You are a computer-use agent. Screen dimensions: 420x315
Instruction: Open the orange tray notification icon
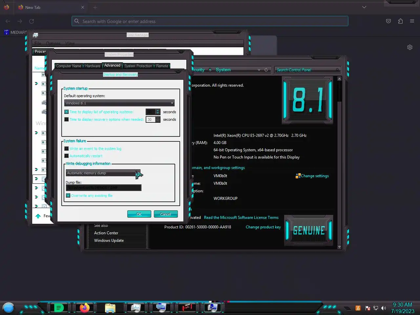[358, 308]
